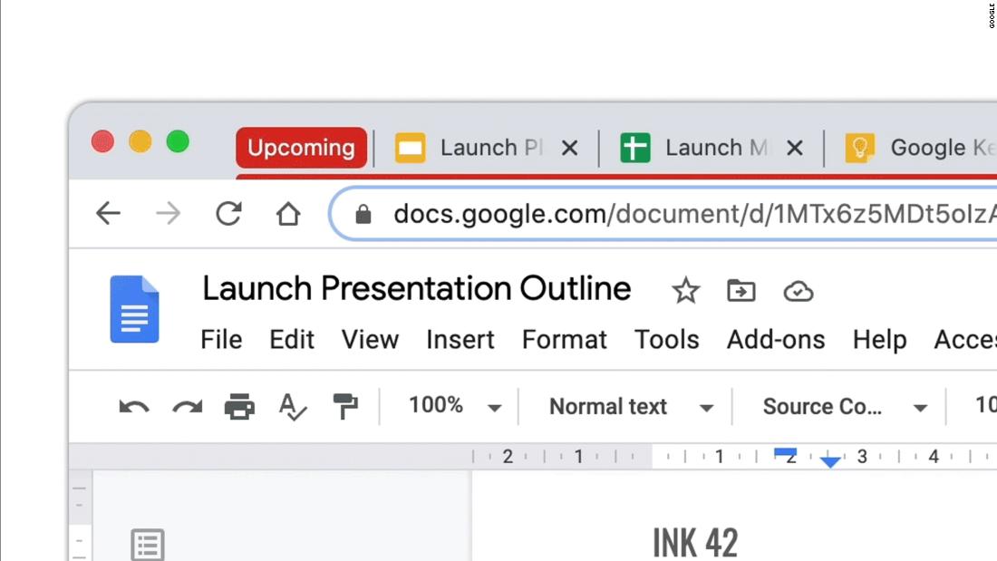Open the Add-ons menu
997x561 pixels.
(x=776, y=340)
